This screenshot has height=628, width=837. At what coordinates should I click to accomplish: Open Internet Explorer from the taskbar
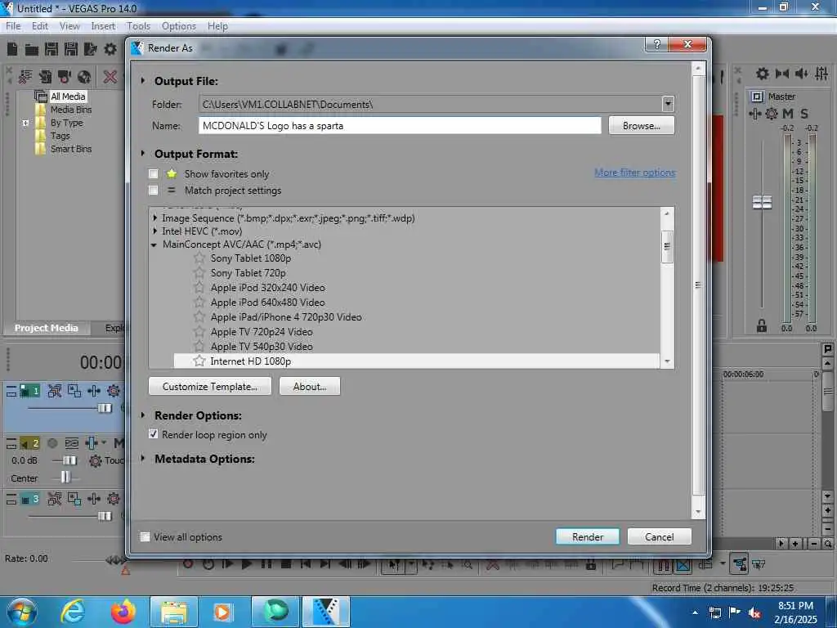tap(73, 612)
